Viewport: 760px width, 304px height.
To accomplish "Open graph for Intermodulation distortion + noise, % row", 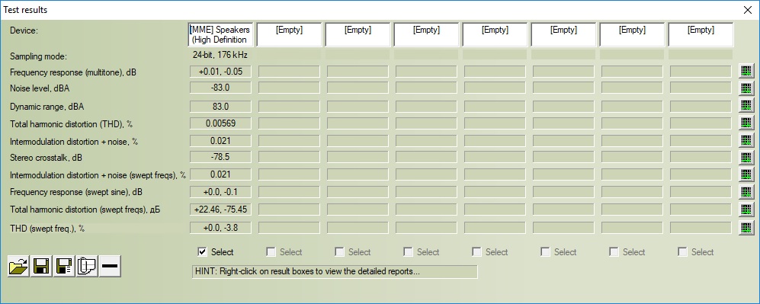I will tap(746, 140).
